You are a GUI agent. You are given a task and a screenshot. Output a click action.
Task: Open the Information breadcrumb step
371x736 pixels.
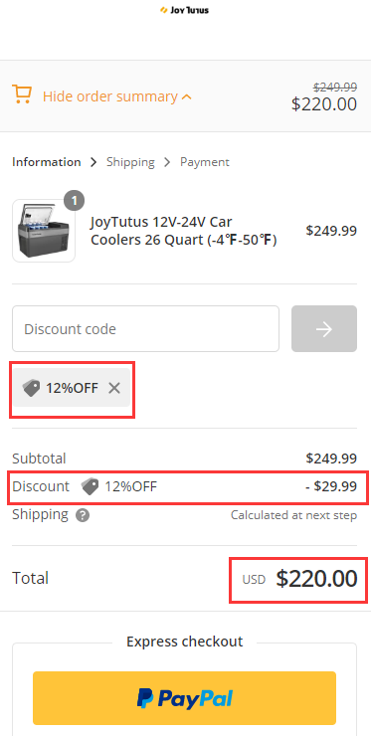pyautogui.click(x=47, y=162)
